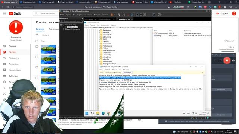Tick the checkbox of the 5:41 video
Image resolution: width=239 pixels, height=134 pixels.
(x=37, y=67)
